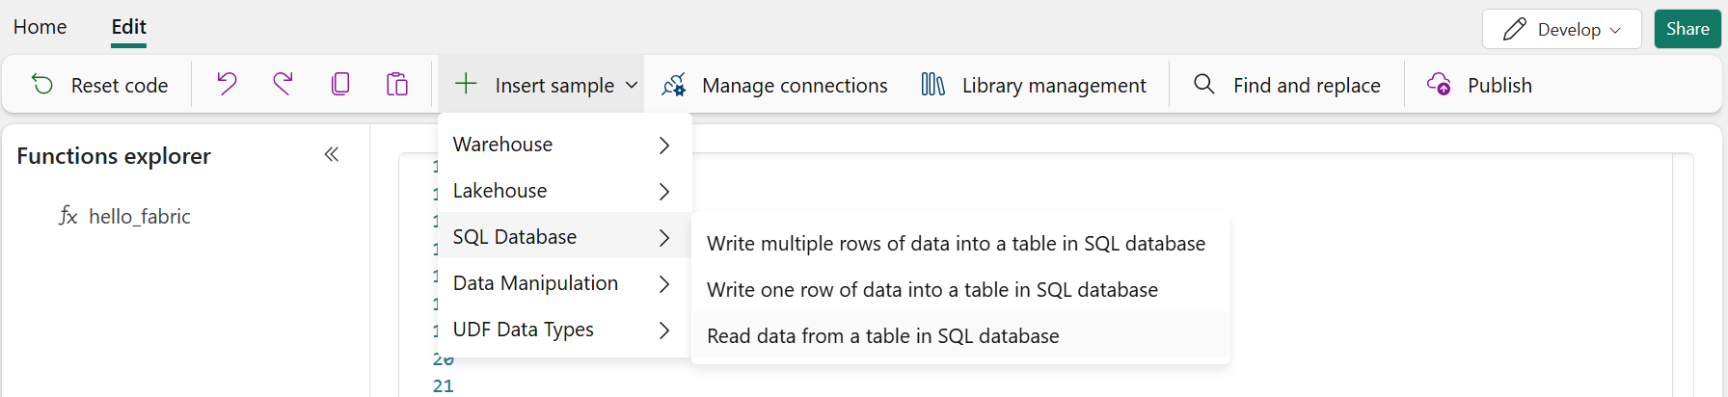Open Manage connections

(775, 85)
